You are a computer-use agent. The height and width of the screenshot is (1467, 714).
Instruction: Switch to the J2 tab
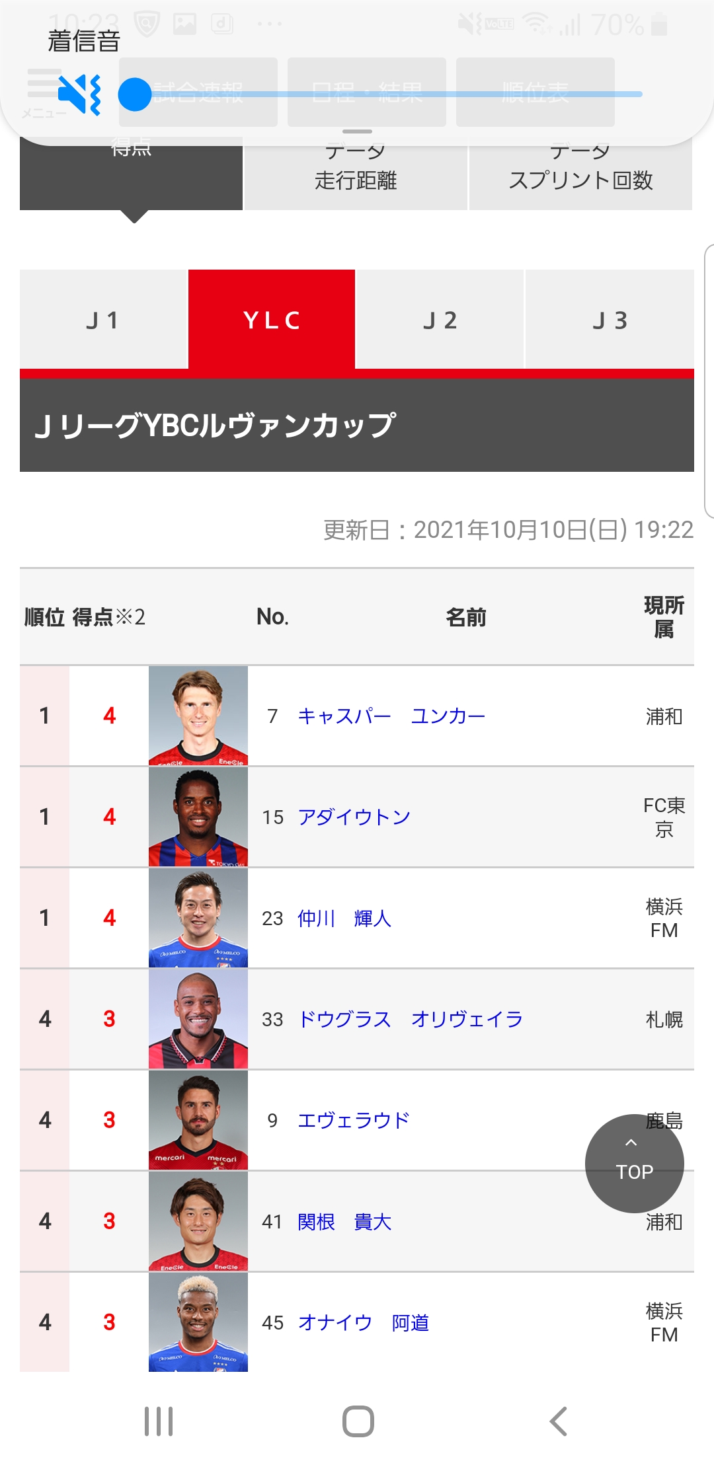(x=440, y=320)
